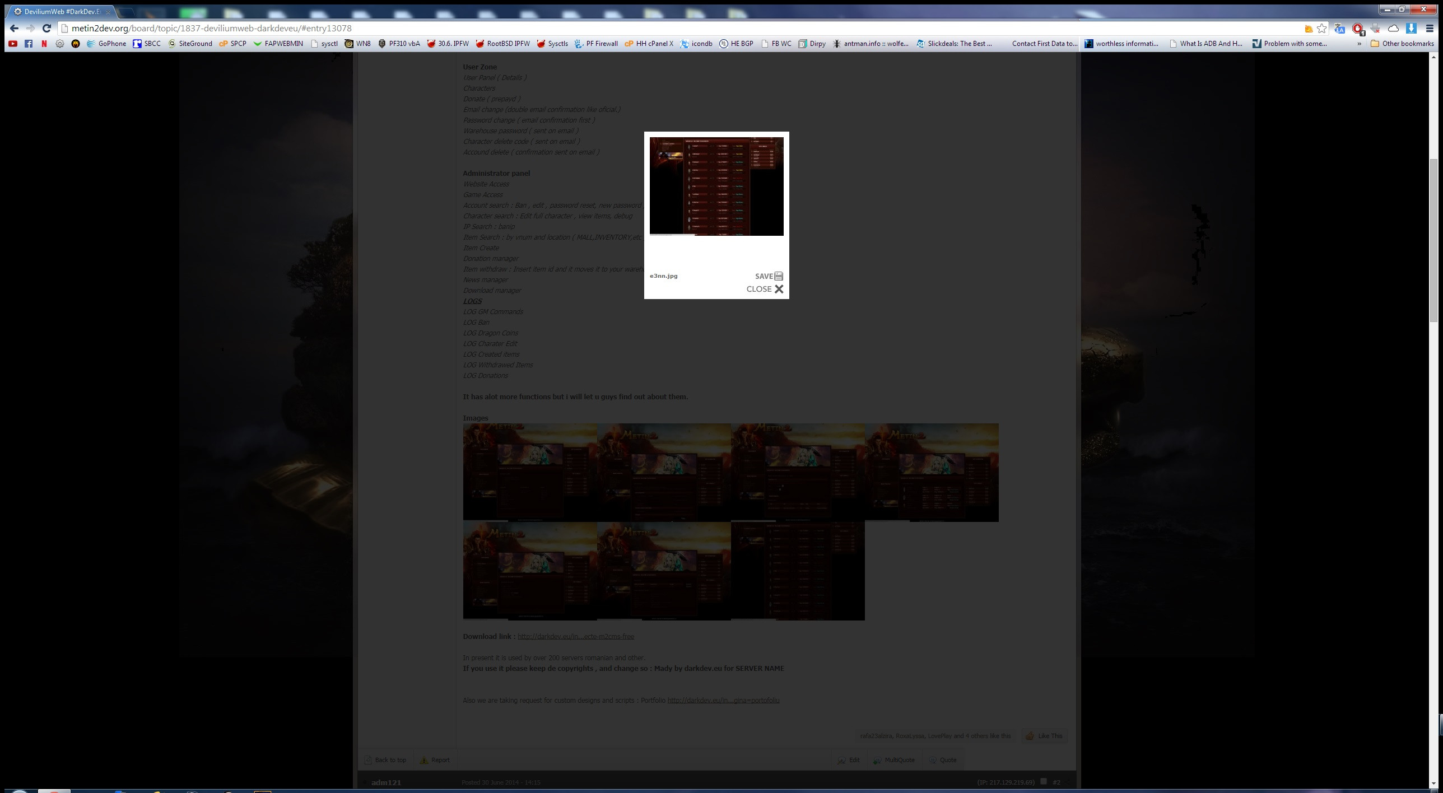Click the Back to top icon
Screen dimensions: 1443x793
point(368,760)
